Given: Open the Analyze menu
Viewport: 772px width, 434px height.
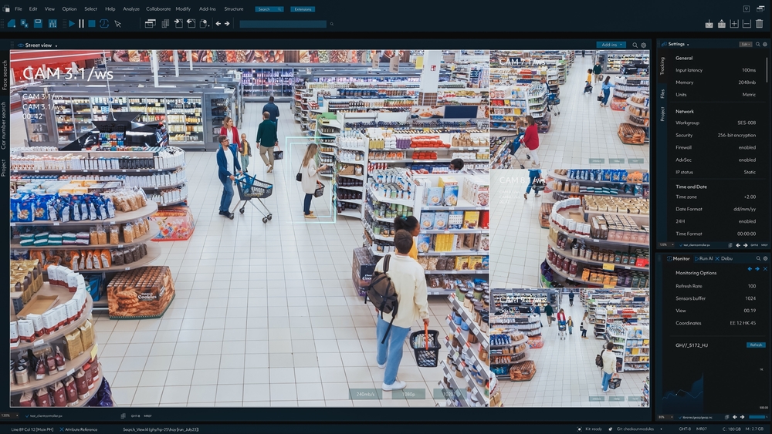Looking at the screenshot, I should pos(131,8).
